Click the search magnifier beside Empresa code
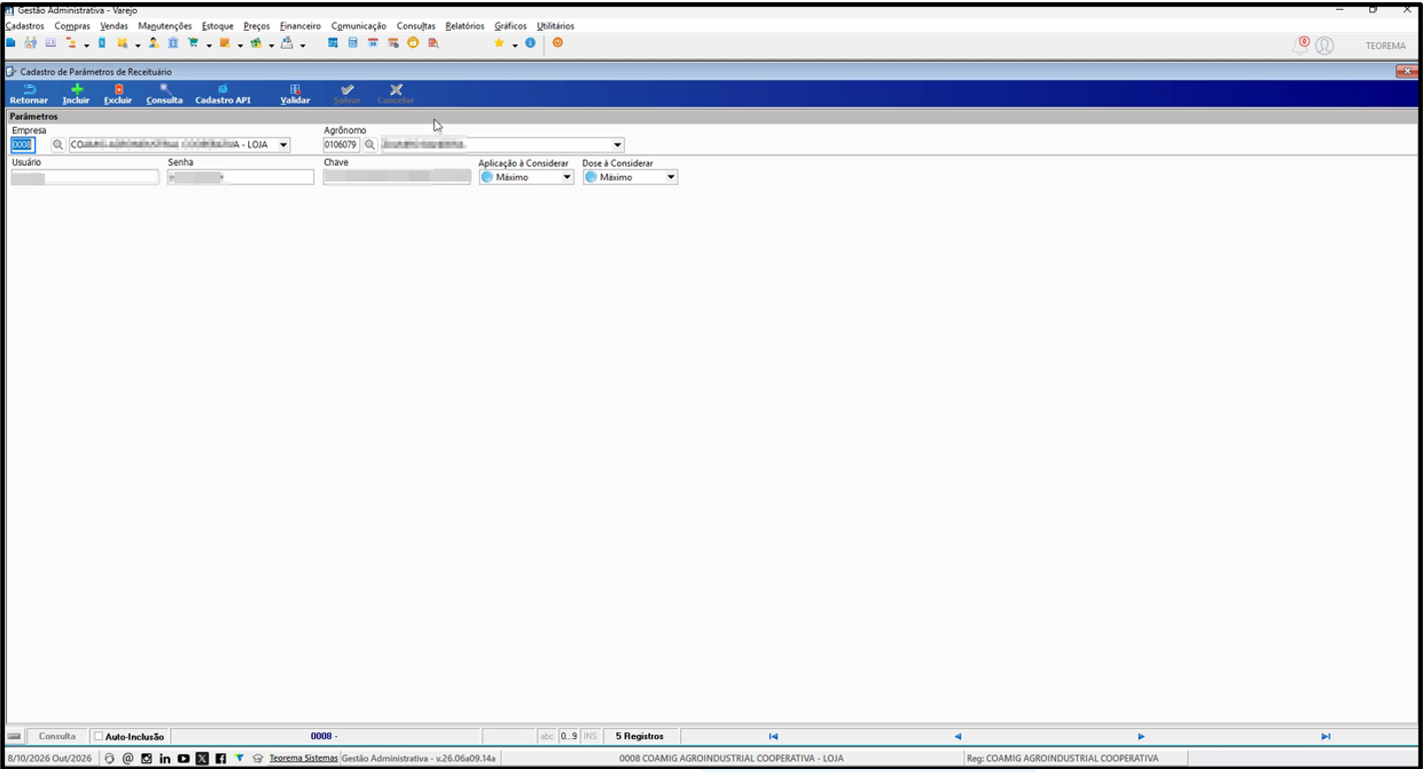Screen dimensions: 1425x772 pyautogui.click(x=58, y=146)
